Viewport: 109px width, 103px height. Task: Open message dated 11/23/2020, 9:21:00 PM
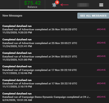click(55, 56)
